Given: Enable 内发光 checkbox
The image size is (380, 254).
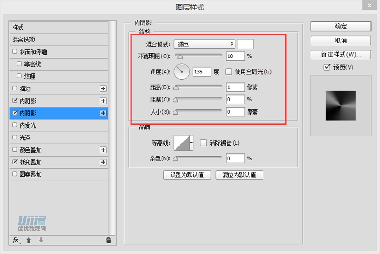Looking at the screenshot, I should coord(14,125).
